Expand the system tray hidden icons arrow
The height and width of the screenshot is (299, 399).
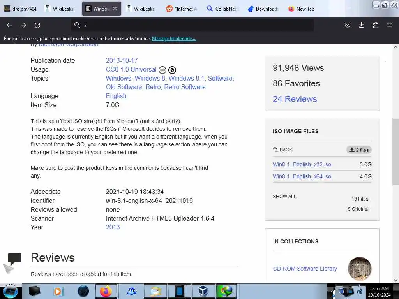[331, 291]
